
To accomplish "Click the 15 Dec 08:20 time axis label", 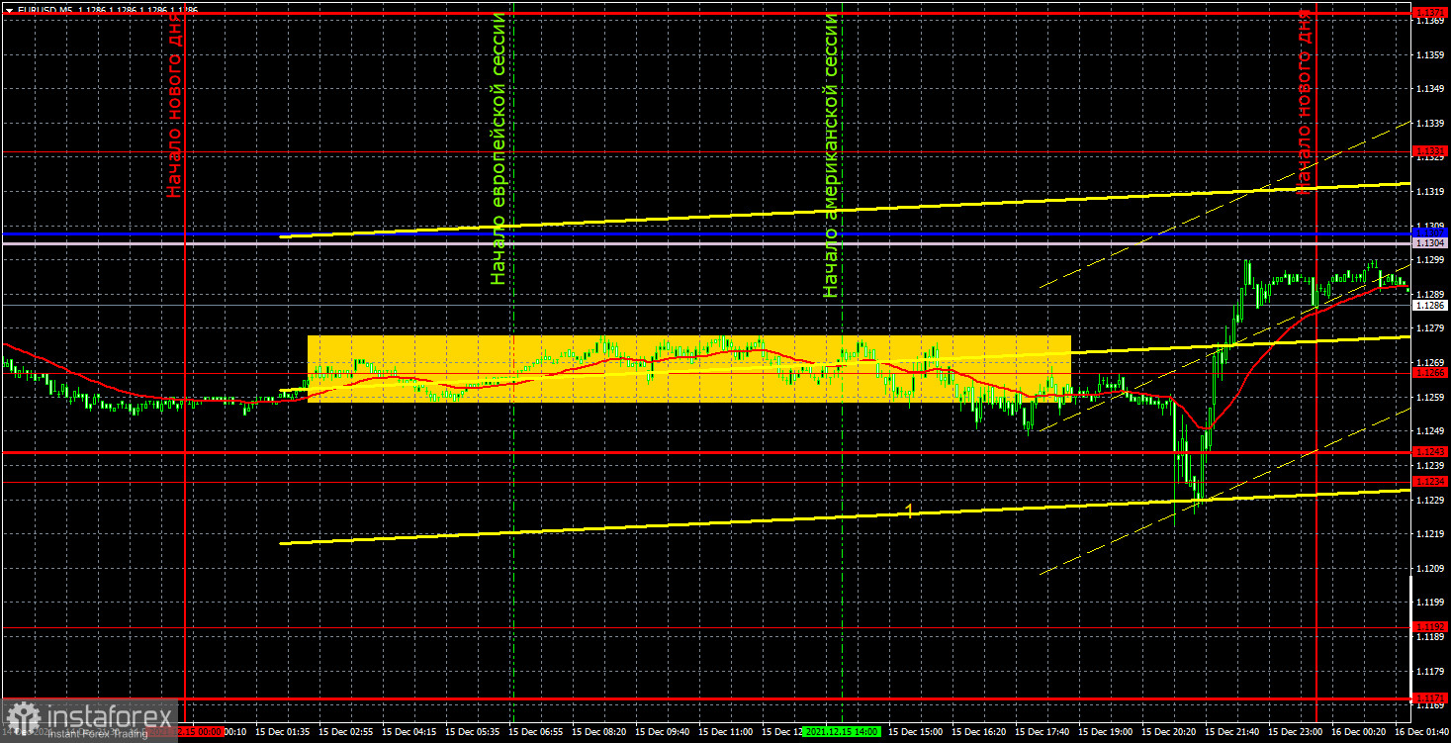I will point(598,733).
